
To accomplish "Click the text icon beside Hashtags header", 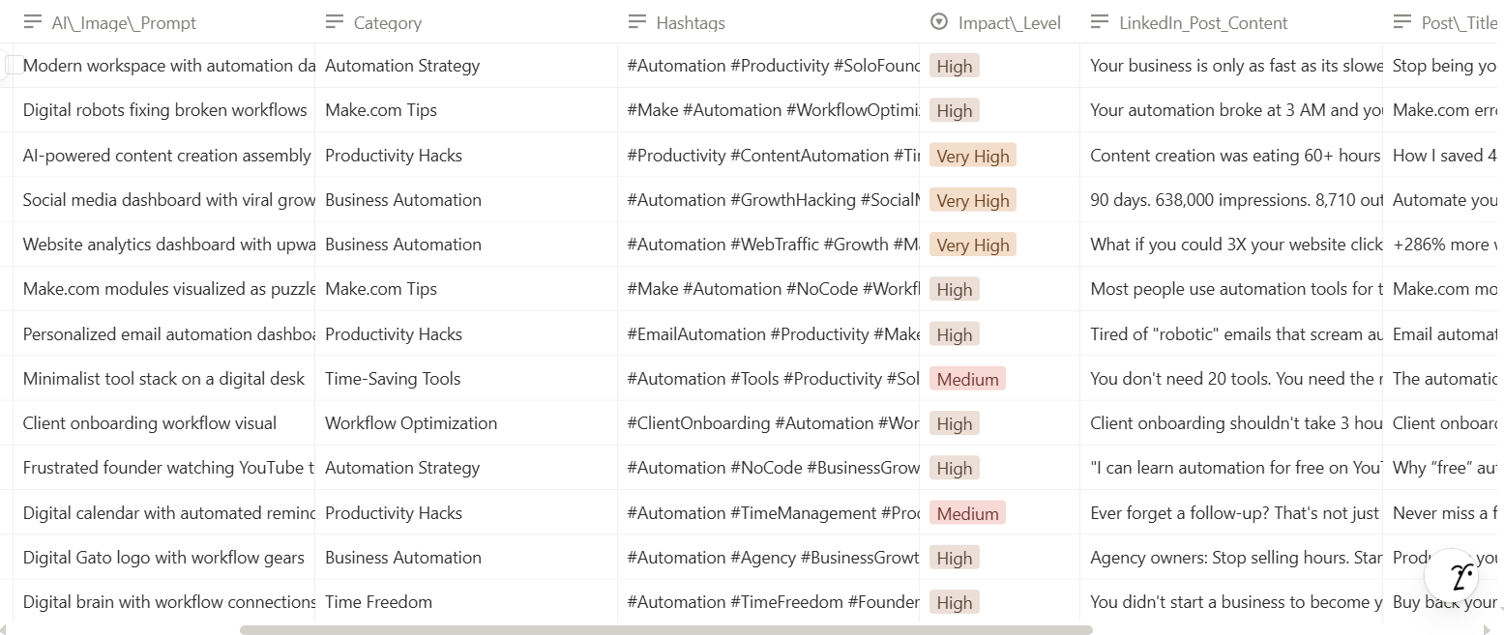I will coord(637,22).
